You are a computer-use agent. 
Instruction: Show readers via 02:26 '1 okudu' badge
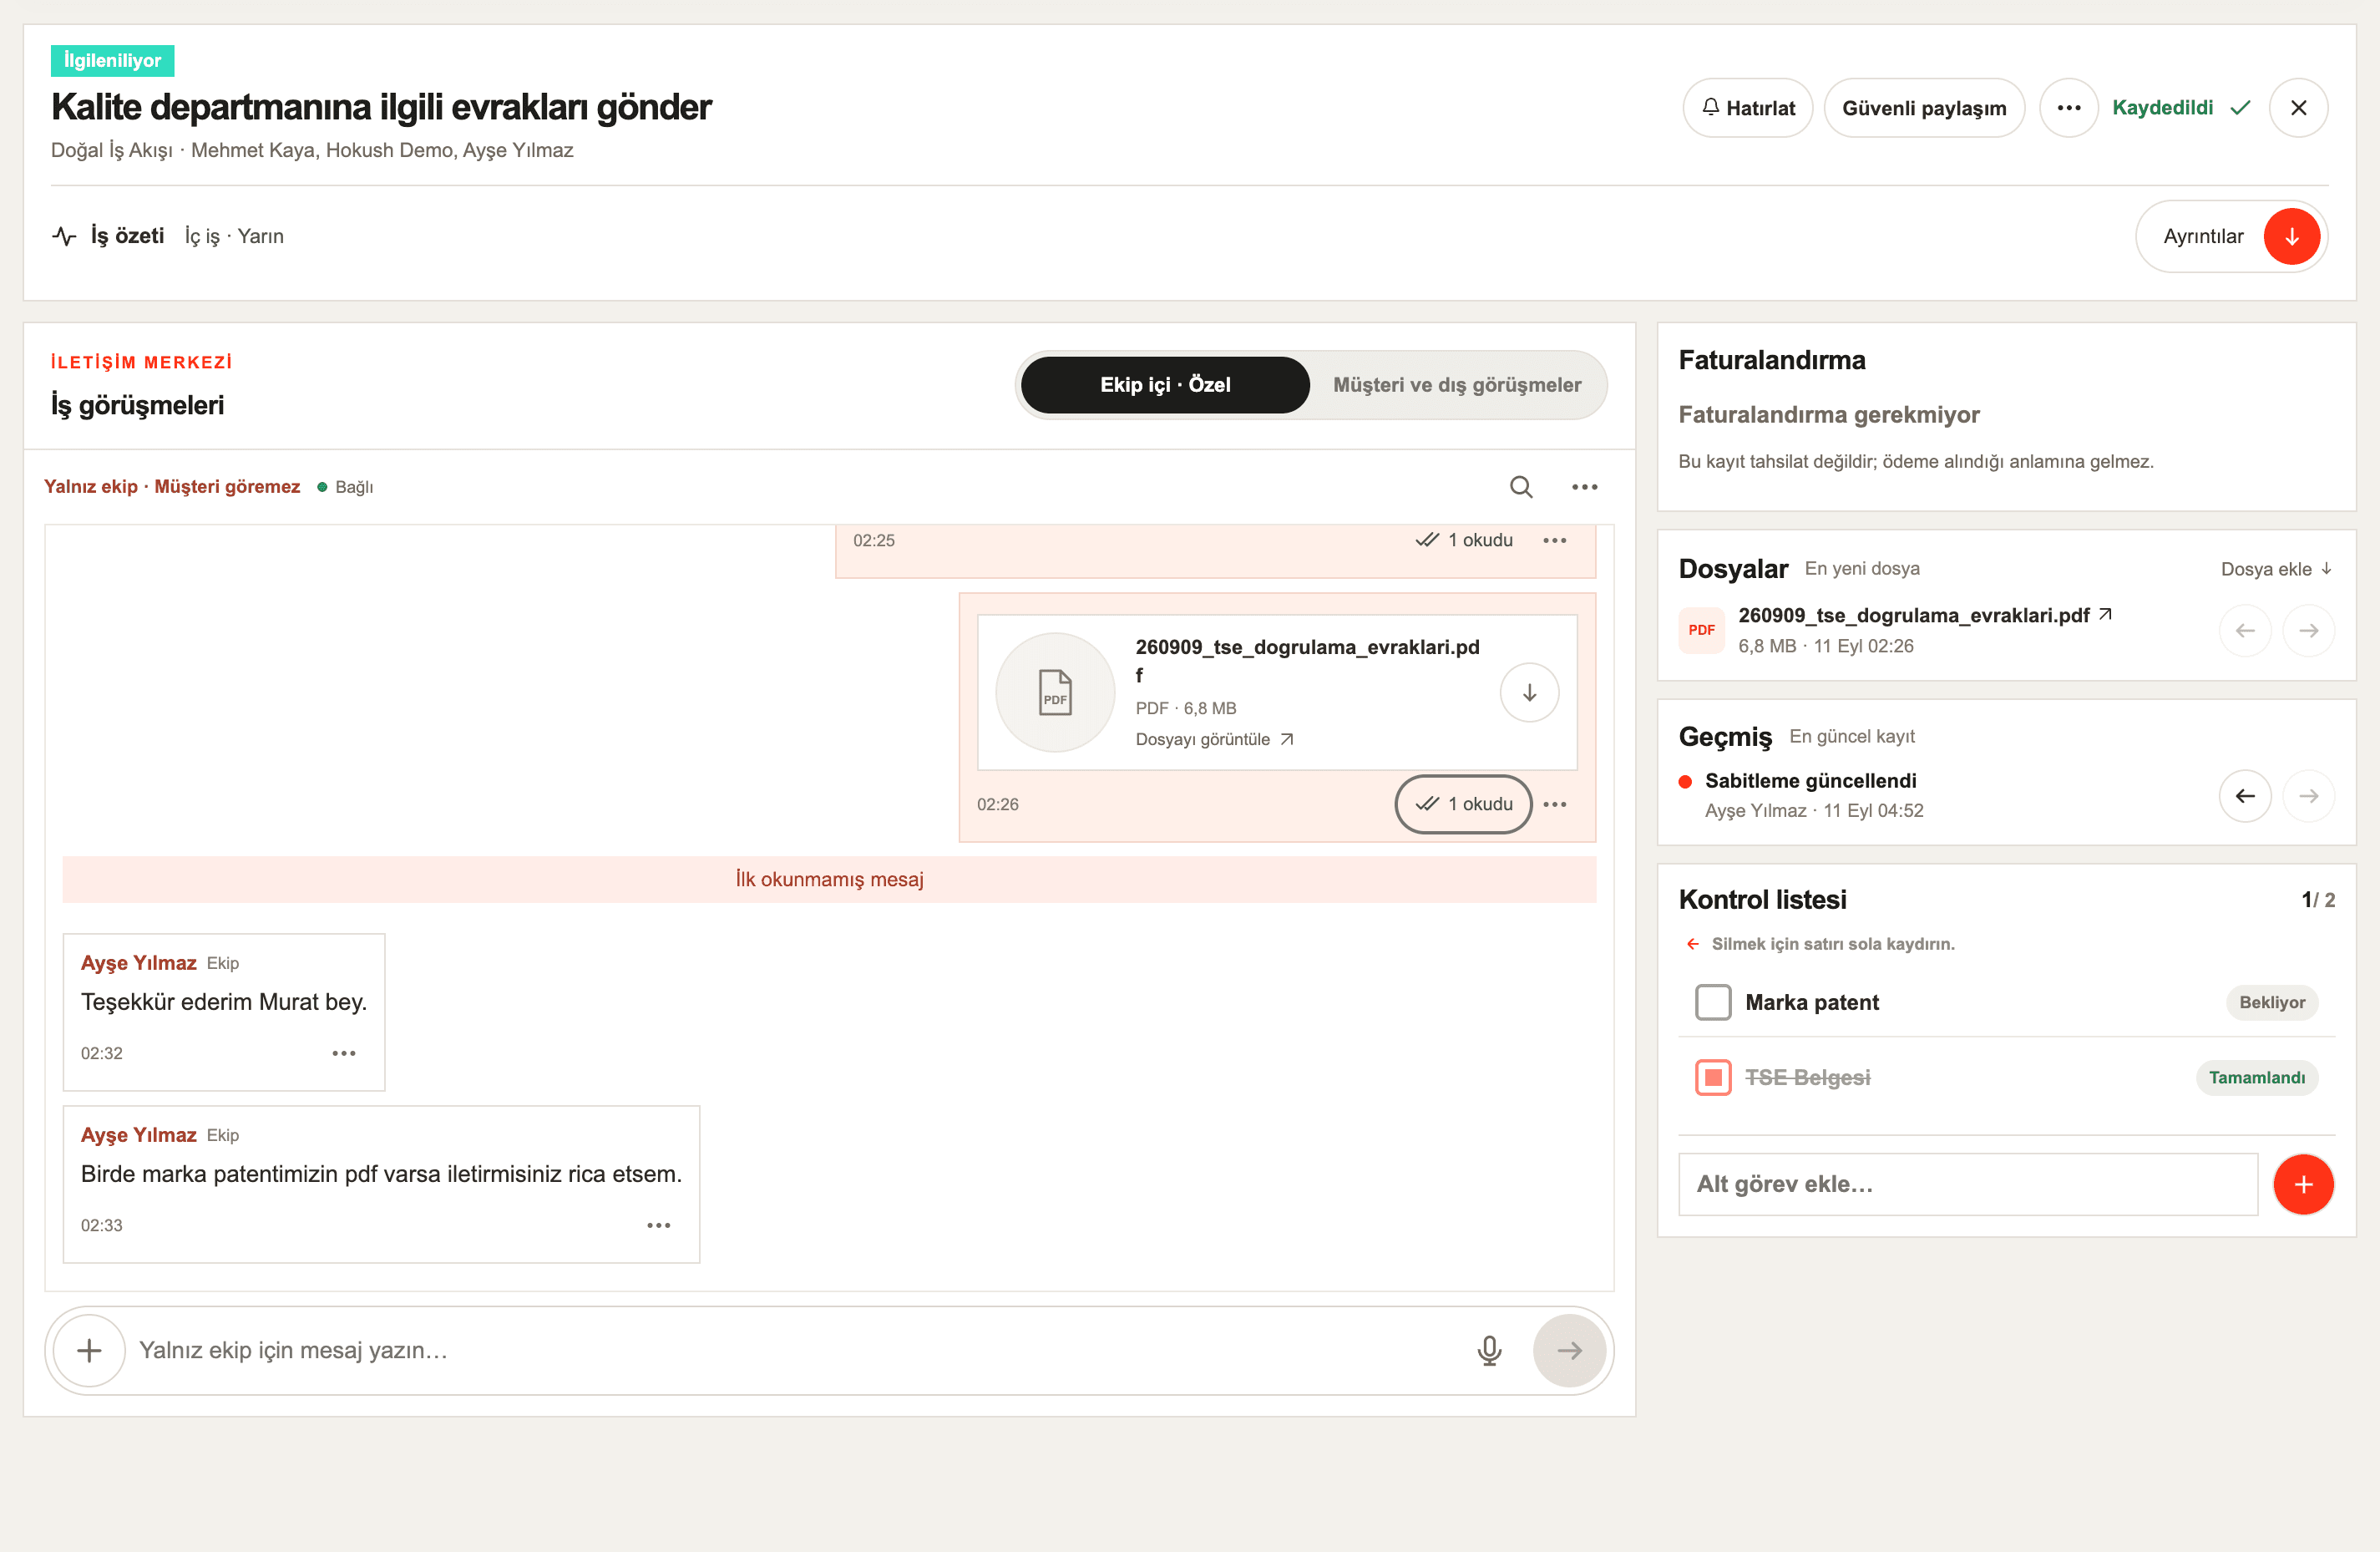pos(1463,804)
